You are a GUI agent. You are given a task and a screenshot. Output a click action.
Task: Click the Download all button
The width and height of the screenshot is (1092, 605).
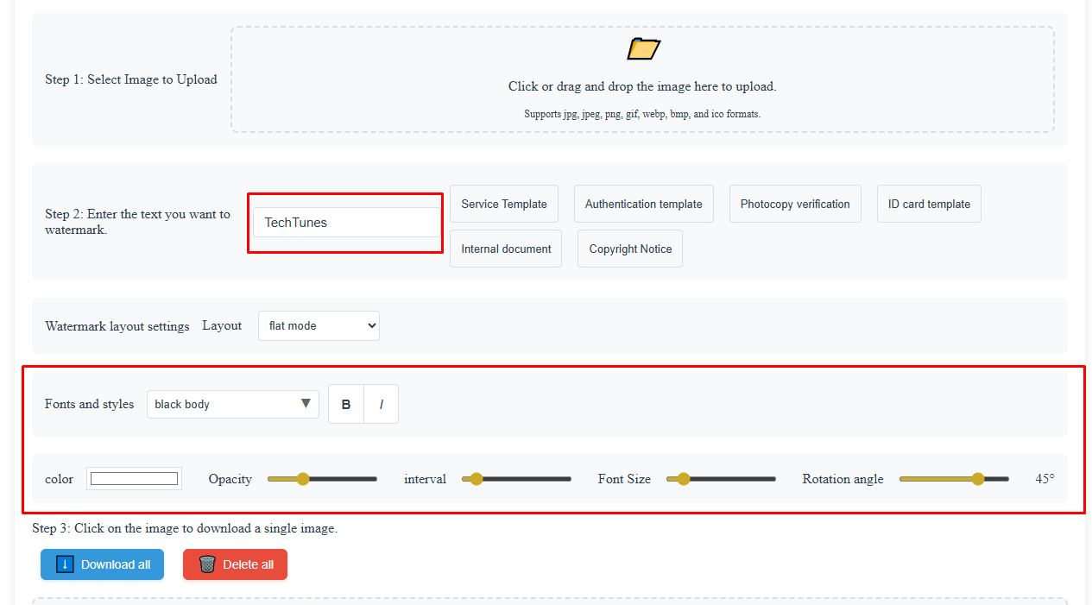coord(102,564)
